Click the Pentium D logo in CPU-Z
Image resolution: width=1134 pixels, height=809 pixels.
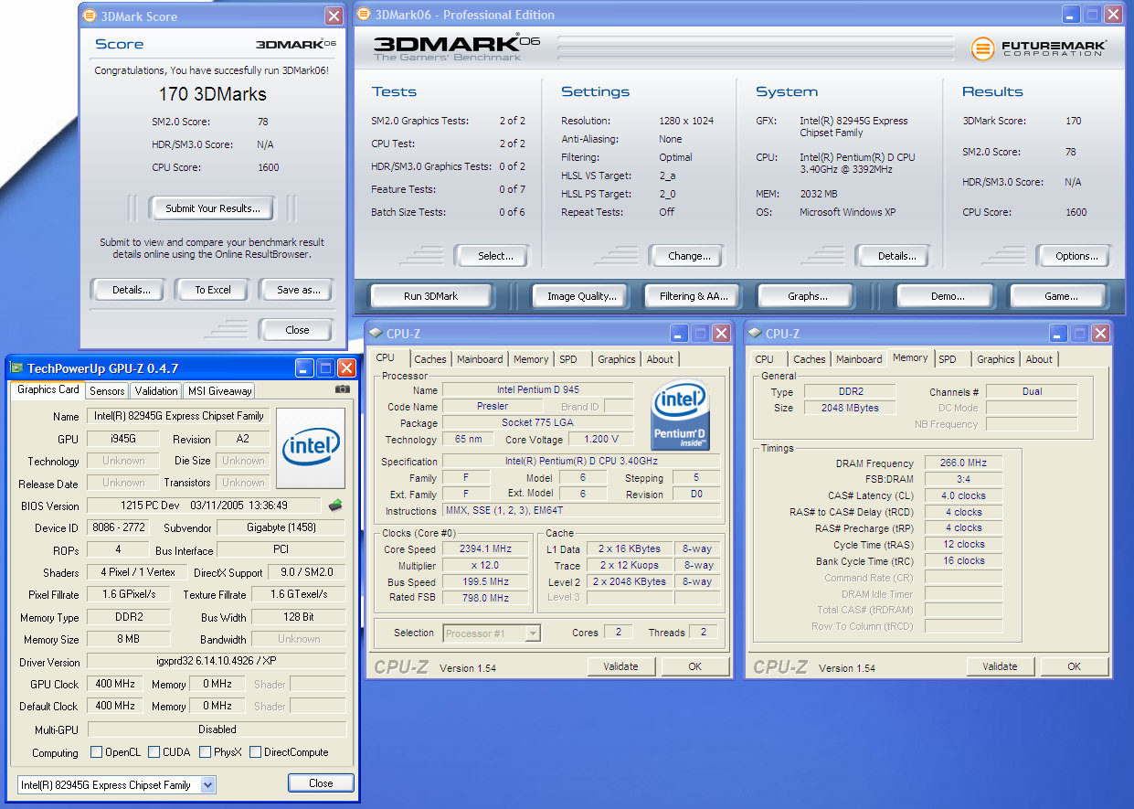(680, 413)
